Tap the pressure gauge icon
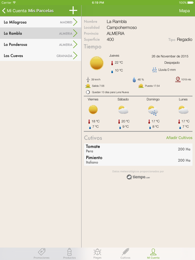195x260 pixels. (x=178, y=79)
